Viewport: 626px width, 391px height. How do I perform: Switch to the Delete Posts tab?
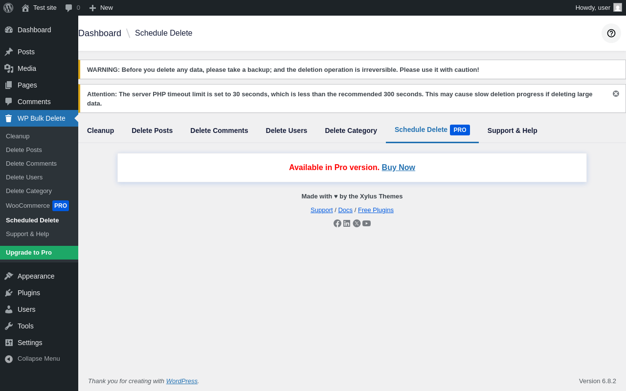152,130
